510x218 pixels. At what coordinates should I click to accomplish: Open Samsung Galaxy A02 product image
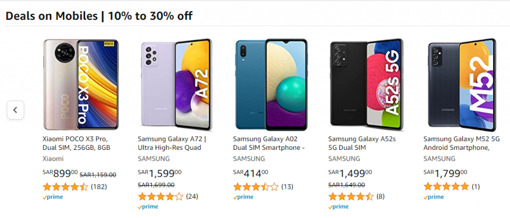point(271,85)
